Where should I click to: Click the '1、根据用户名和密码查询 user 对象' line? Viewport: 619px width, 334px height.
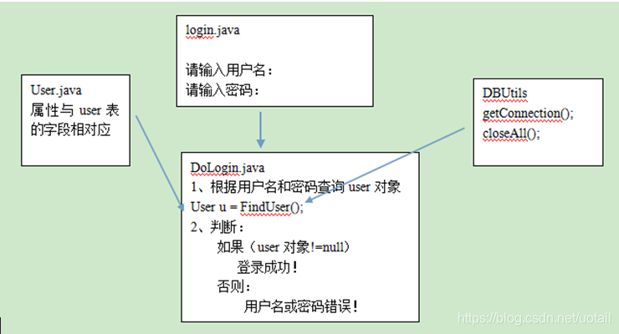(295, 187)
